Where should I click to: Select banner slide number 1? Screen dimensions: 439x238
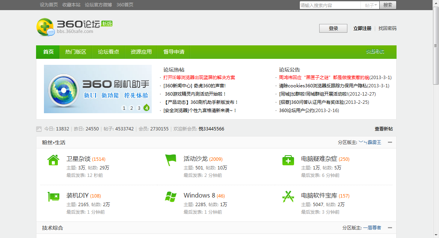tap(124, 108)
